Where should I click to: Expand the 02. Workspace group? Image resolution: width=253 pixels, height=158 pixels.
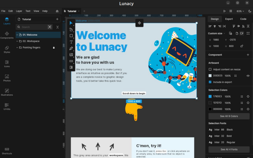click(x=17, y=41)
